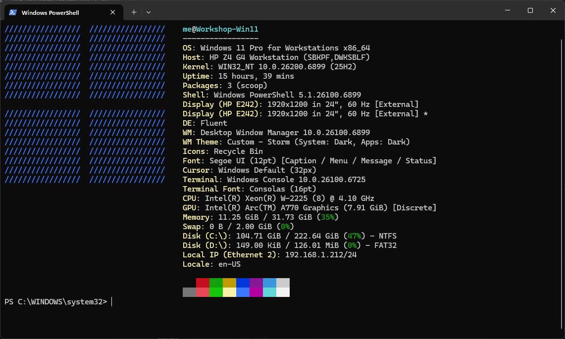This screenshot has height=339, width=565.
Task: Click the CPU line Intel Xeon W-2225
Action: click(278, 198)
